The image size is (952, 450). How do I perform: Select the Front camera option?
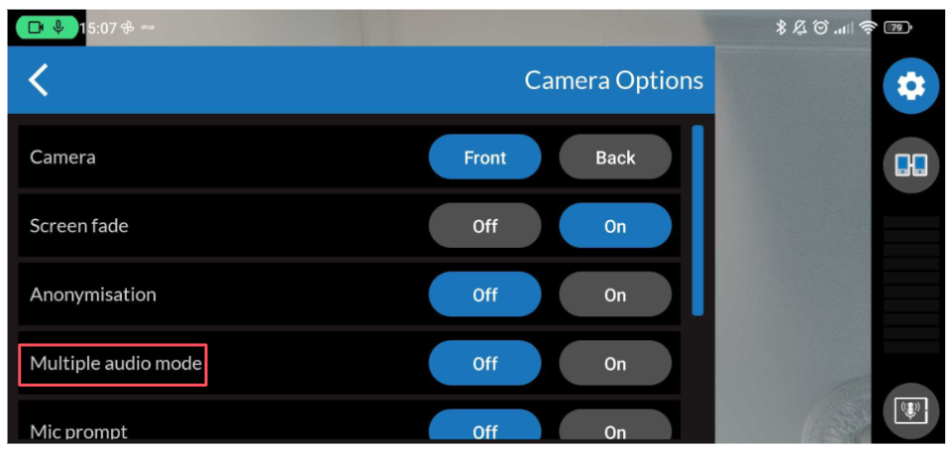click(x=484, y=158)
